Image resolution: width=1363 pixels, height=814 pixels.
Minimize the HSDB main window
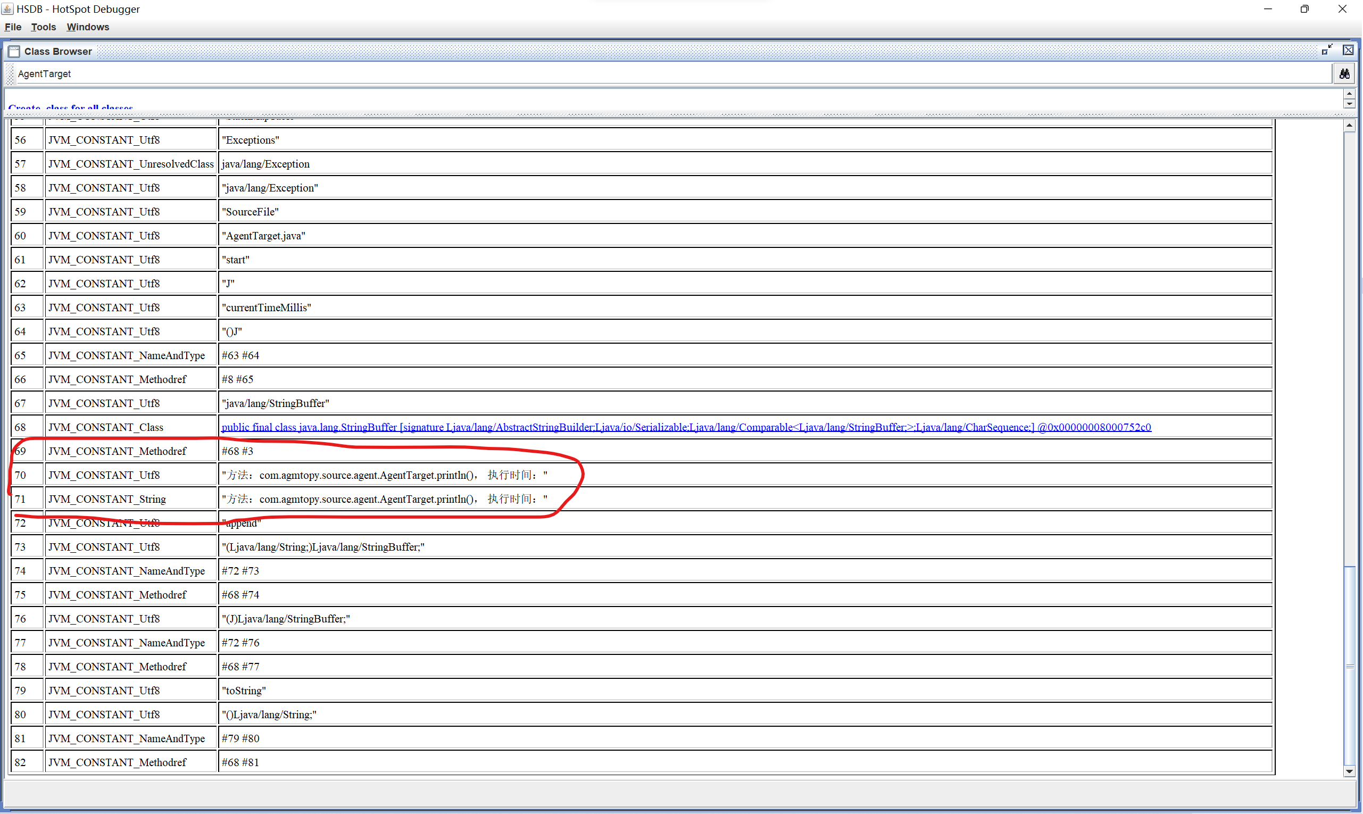click(x=1267, y=10)
